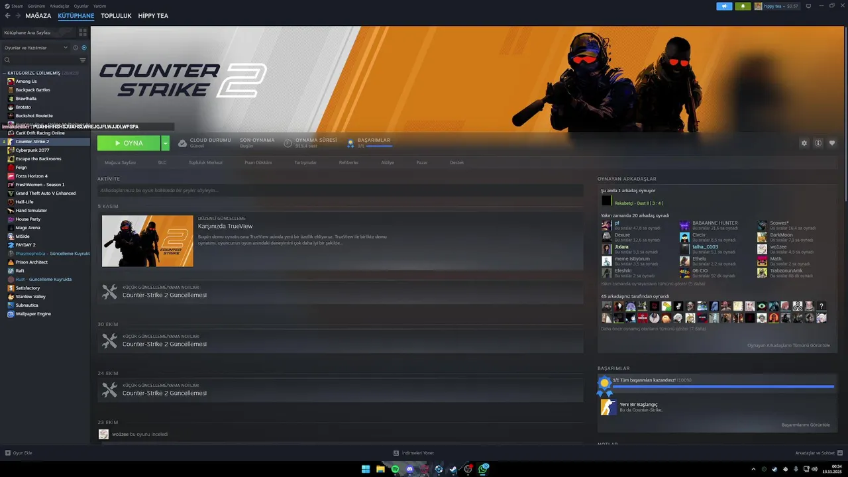Open the Görünüm menu
The width and height of the screenshot is (848, 477).
pos(36,6)
